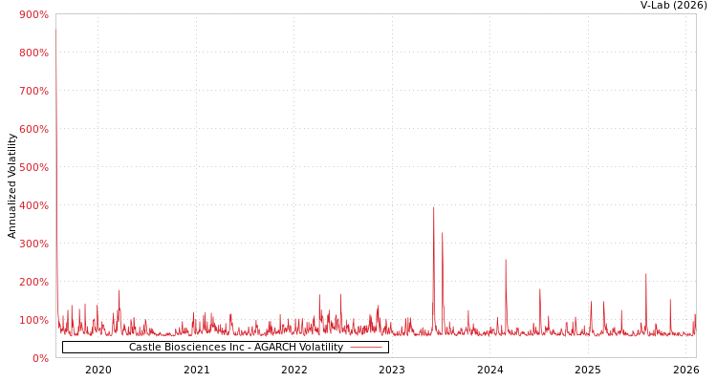The height and width of the screenshot is (382, 717).
Task: Click the red line sample in legend
Action: click(x=366, y=348)
